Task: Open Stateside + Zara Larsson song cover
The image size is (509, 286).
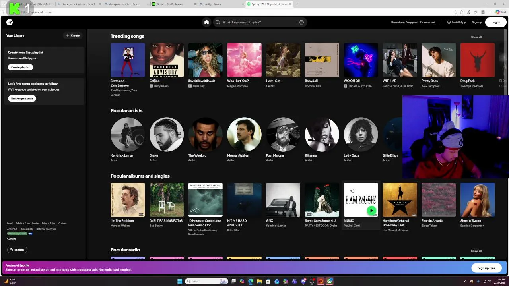Action: 128,60
